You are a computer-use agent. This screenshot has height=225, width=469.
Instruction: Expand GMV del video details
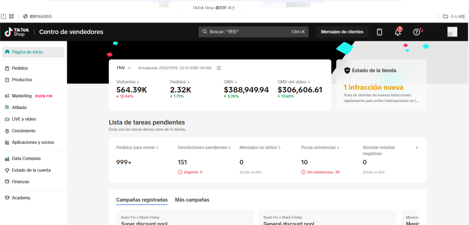point(294,82)
